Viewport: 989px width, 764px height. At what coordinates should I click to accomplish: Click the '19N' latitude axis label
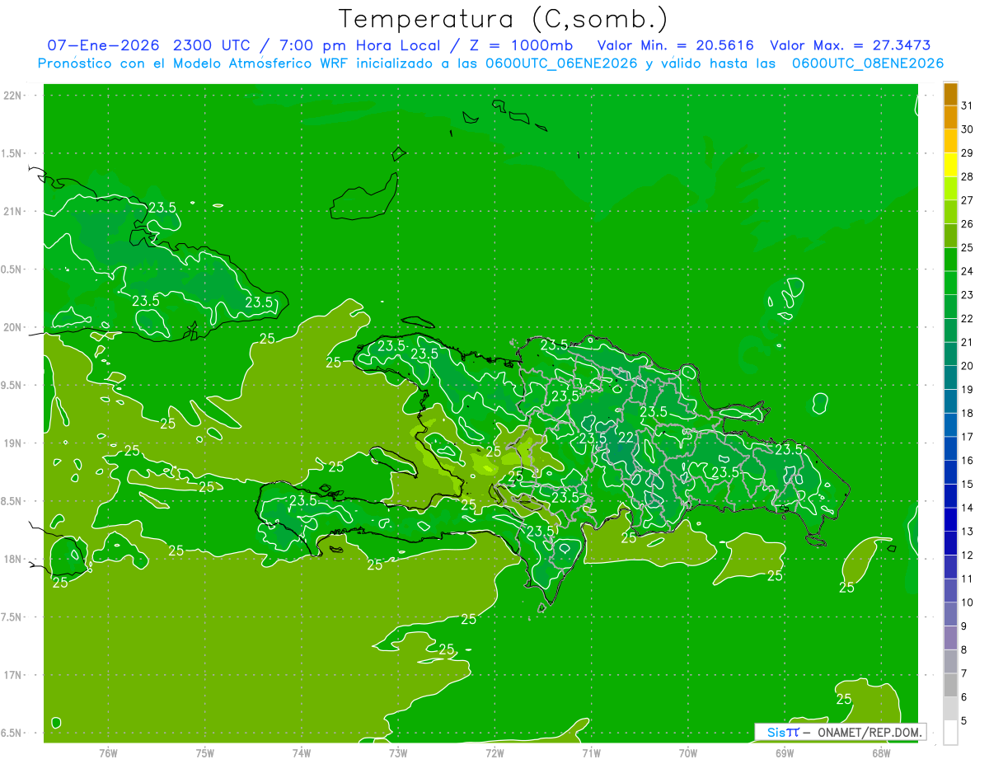12,443
